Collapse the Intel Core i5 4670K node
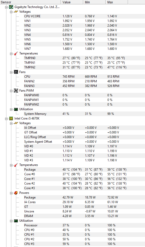The height and width of the screenshot is (247, 145). click(x=6, y=119)
